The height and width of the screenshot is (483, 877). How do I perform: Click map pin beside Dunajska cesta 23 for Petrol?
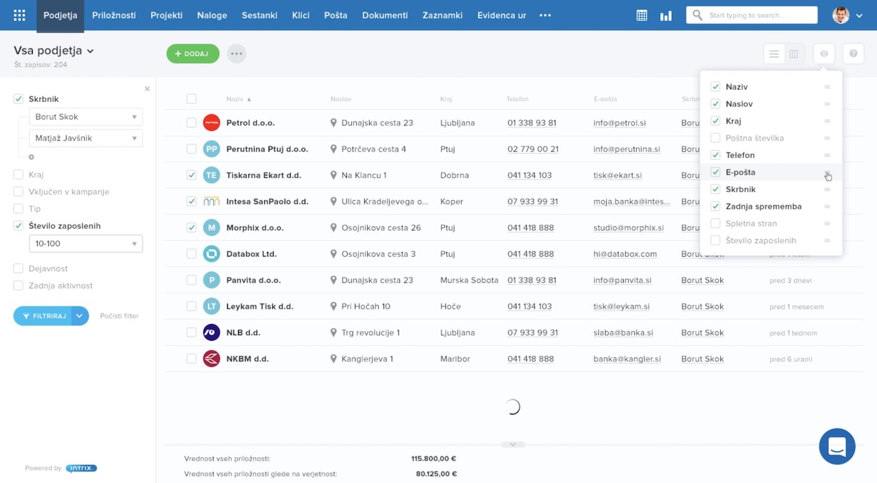(x=333, y=123)
